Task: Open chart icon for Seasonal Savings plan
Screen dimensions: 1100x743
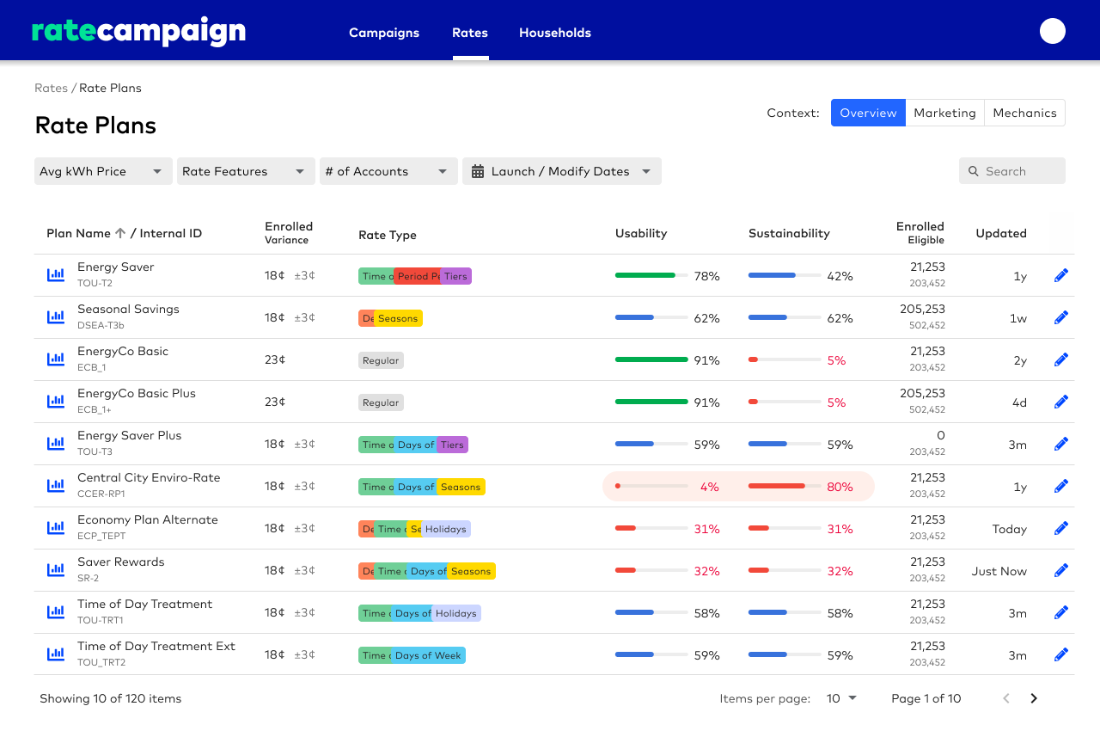Action: [x=56, y=317]
